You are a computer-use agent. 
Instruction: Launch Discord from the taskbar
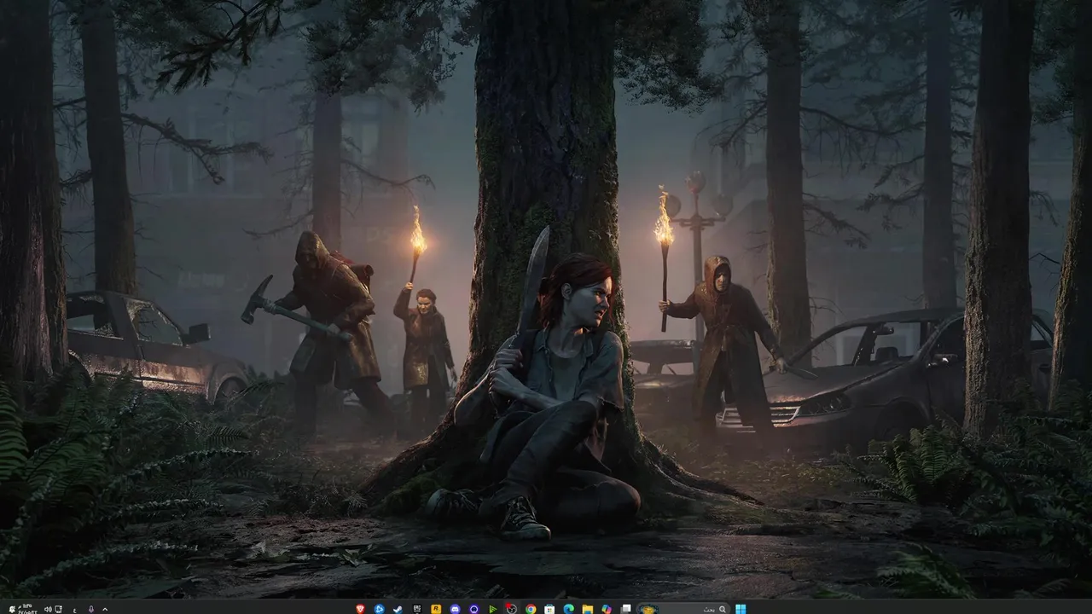[455, 609]
